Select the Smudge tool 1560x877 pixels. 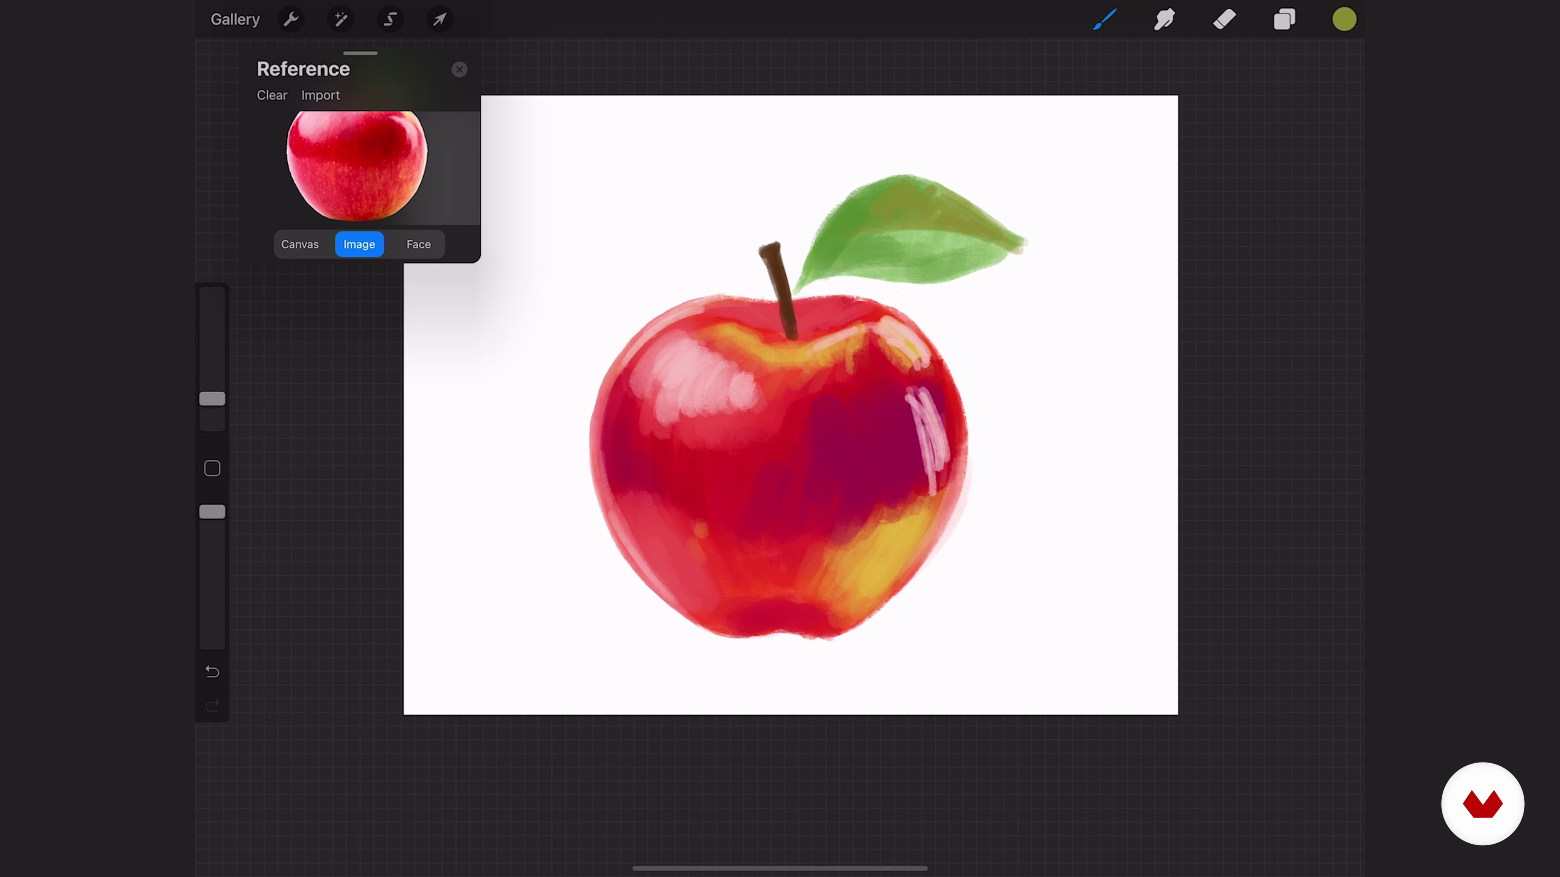1164,19
